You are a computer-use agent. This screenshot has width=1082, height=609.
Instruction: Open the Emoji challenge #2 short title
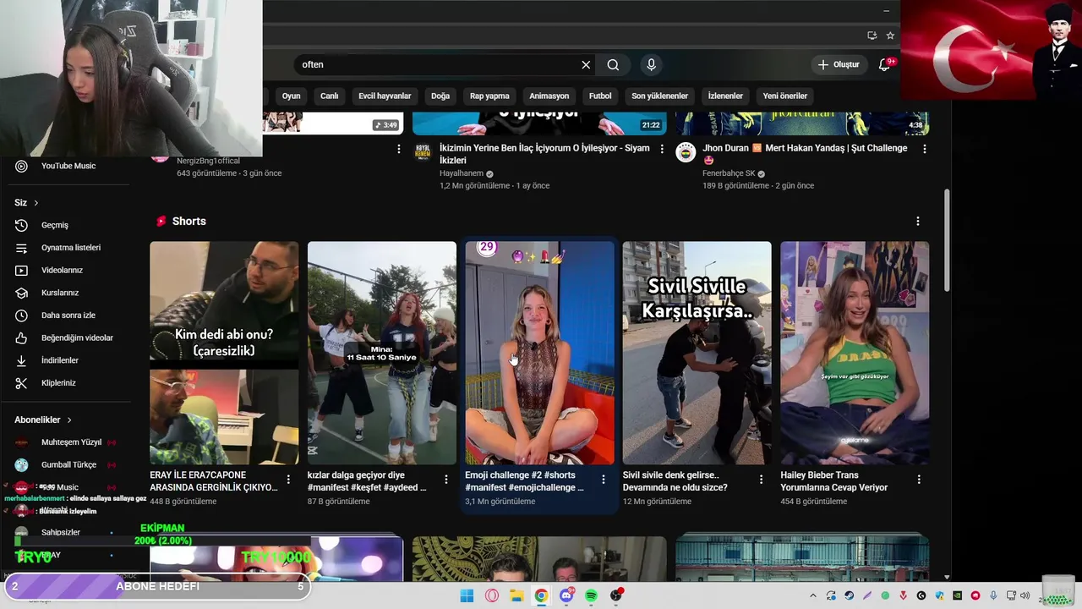(524, 481)
